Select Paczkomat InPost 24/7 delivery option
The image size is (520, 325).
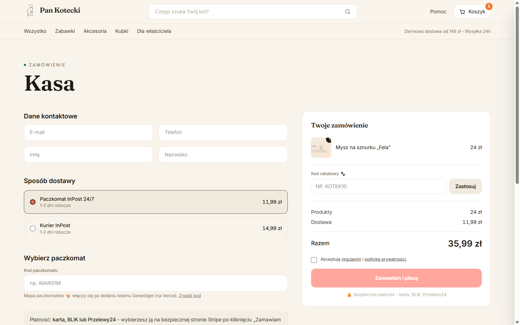coord(156,202)
